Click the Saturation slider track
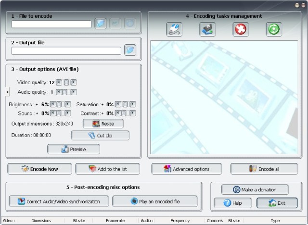The height and width of the screenshot is (225, 308). [x=125, y=104]
